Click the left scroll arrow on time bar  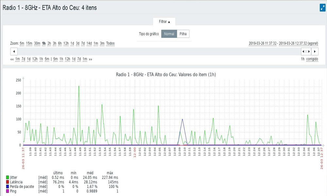pyautogui.click(x=14, y=52)
